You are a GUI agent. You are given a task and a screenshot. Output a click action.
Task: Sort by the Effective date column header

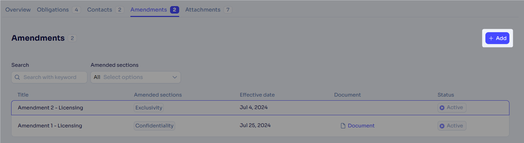pyautogui.click(x=257, y=95)
